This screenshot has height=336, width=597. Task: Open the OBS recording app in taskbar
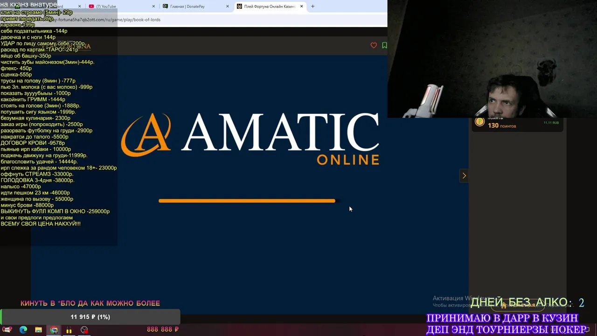[x=84, y=330]
